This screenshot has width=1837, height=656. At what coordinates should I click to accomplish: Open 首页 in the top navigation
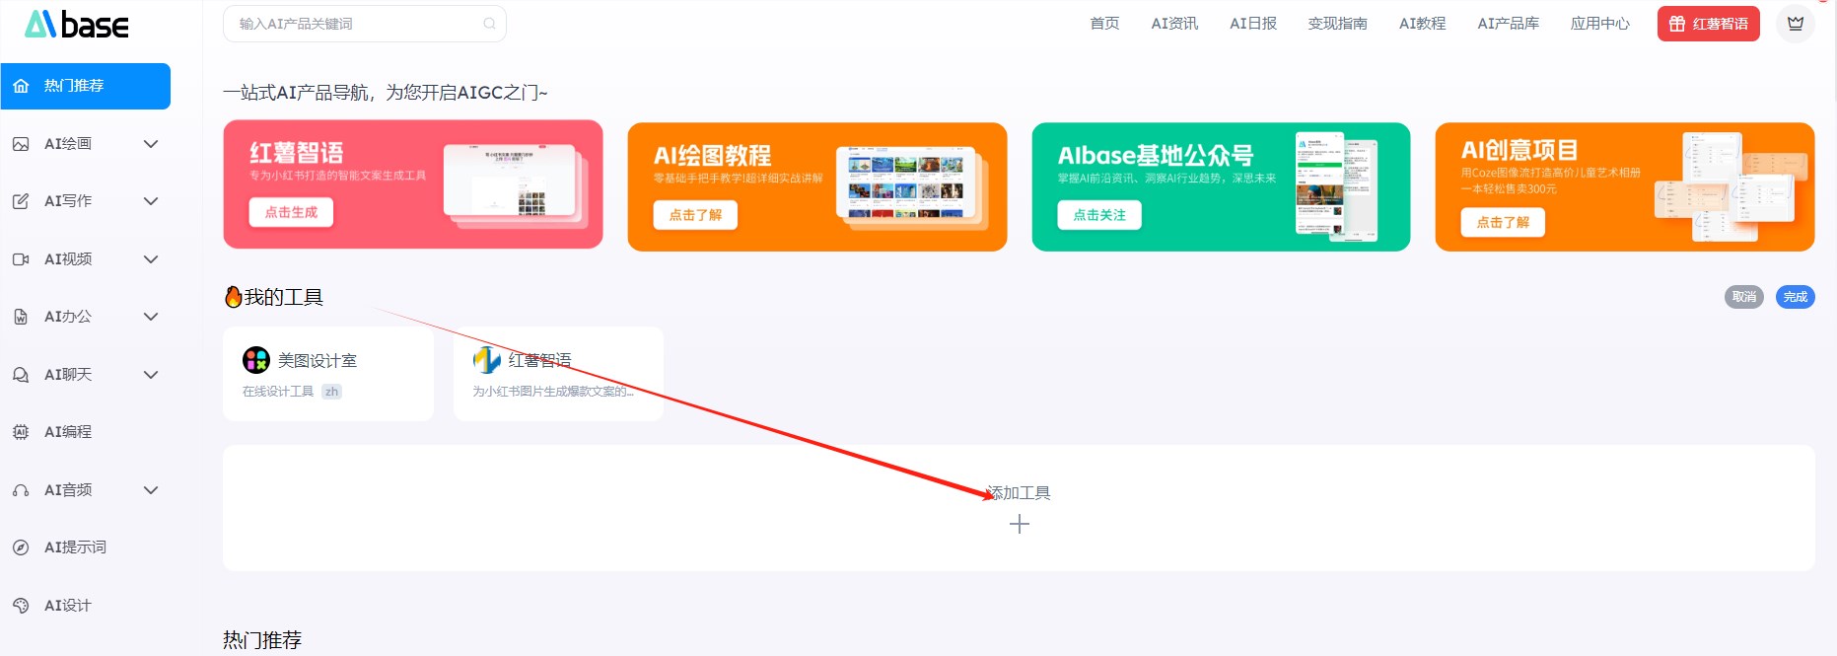click(1104, 24)
